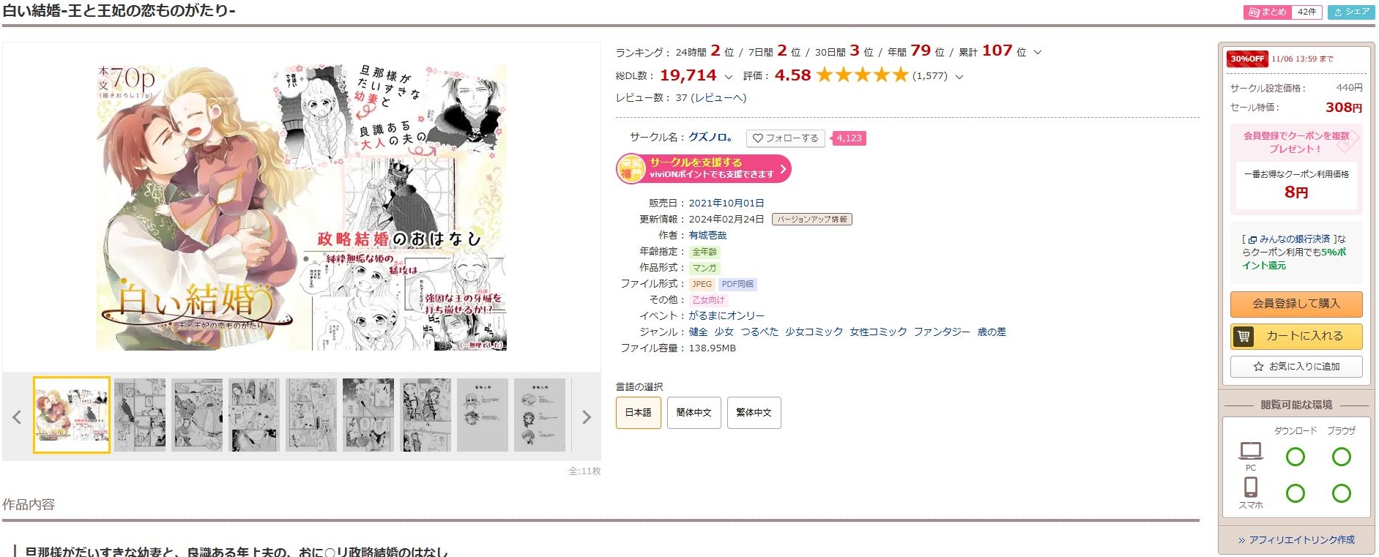Expand the 総DL数 download count chevron
Image resolution: width=1379 pixels, height=557 pixels.
pos(728,76)
